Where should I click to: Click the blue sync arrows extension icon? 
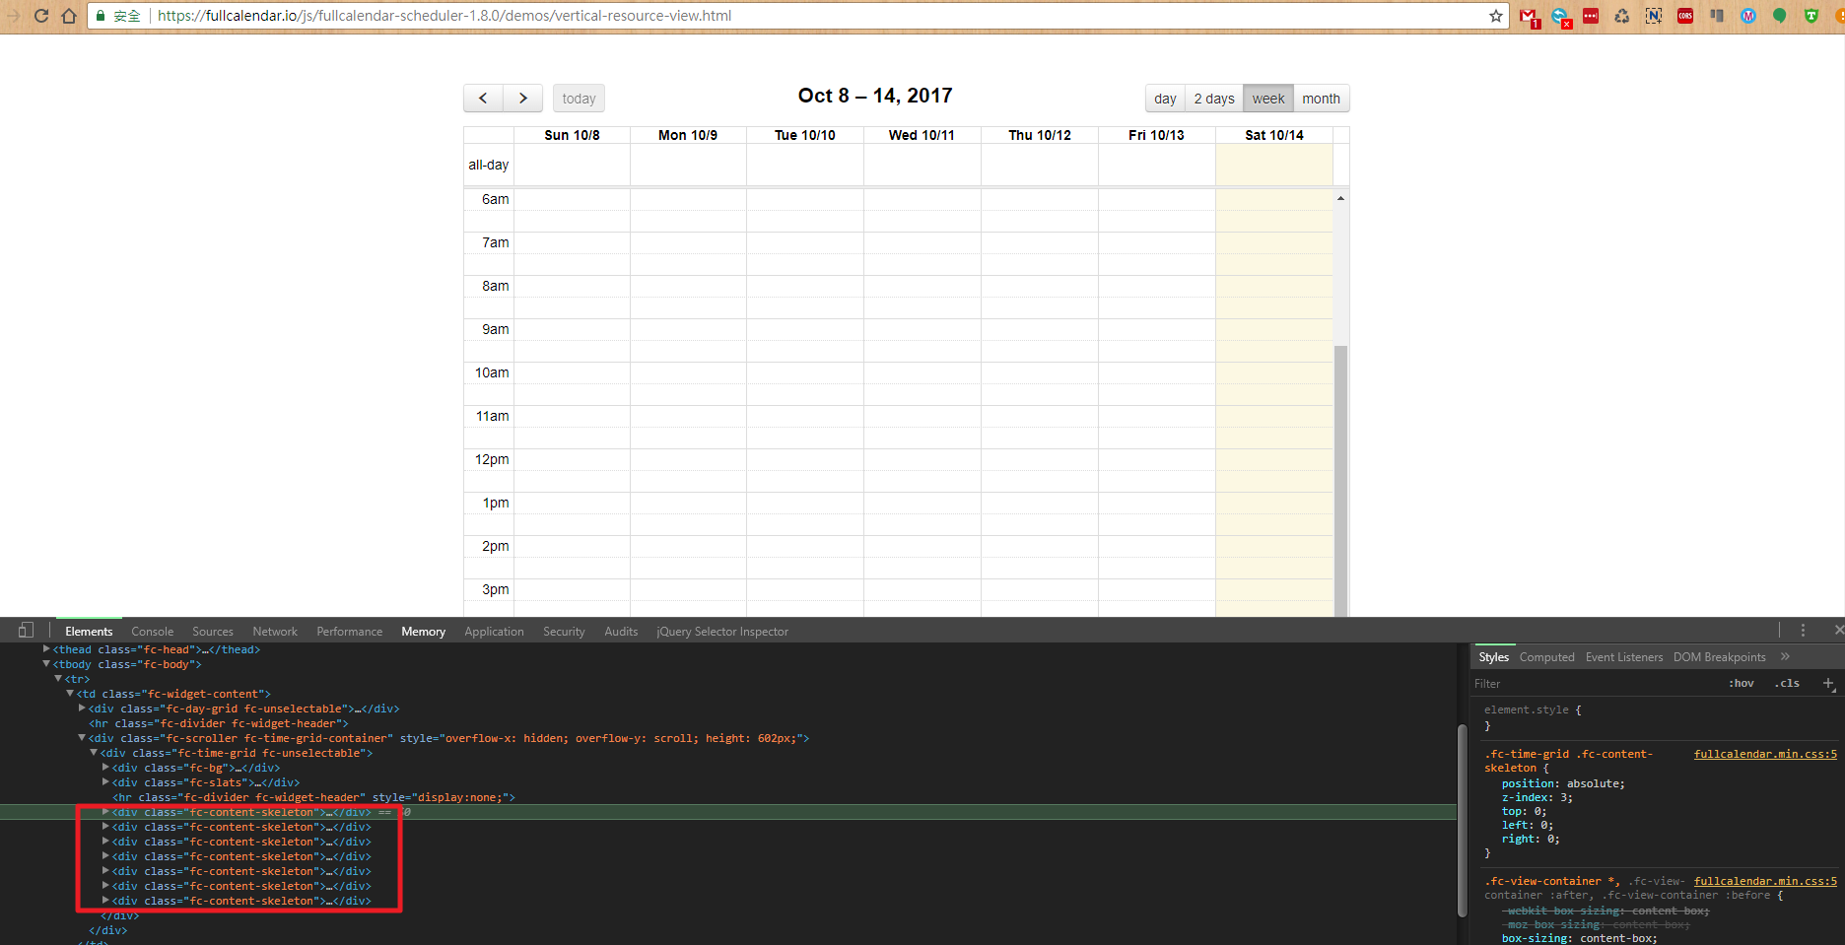[x=1560, y=16]
